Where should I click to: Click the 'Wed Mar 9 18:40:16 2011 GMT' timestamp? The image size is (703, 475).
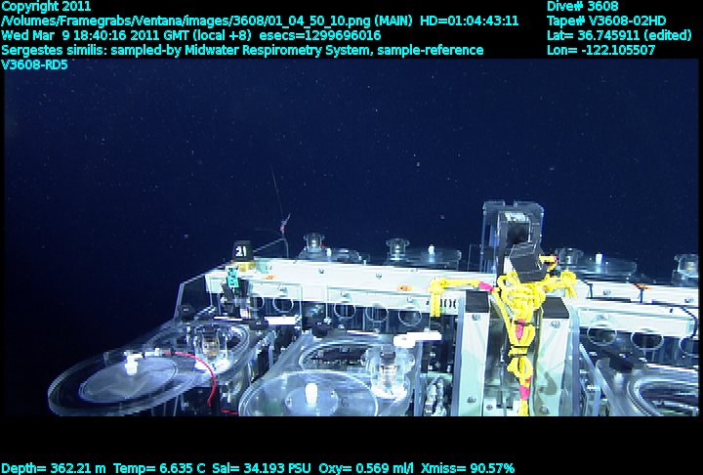point(97,35)
